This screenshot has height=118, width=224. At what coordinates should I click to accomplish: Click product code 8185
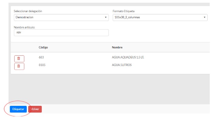pyautogui.click(x=42, y=65)
